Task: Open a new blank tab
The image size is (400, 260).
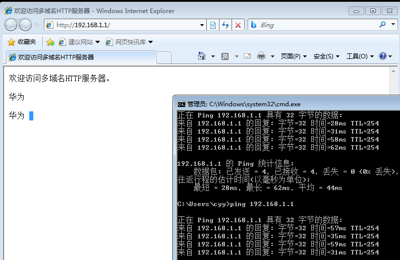Action: tap(164, 57)
